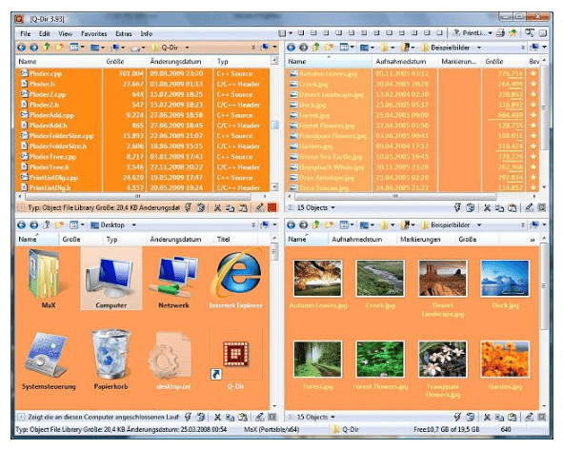
Task: Select the Q-Dir shortcut on Desktop pane
Action: pyautogui.click(x=235, y=360)
